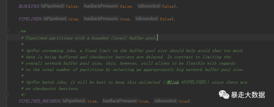
Task: Click the BLOCKING enum constant
Action: tap(28, 6)
